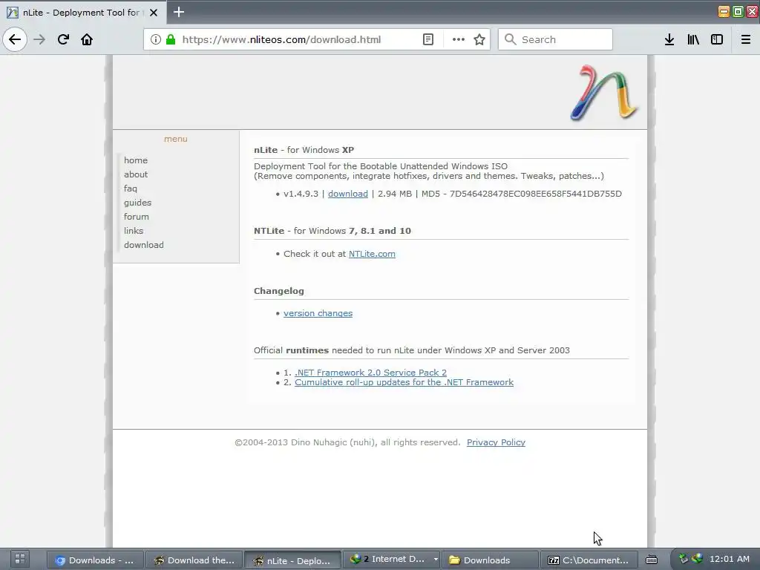Open the about menu item
Viewport: 760px width, 570px height.
(x=136, y=174)
